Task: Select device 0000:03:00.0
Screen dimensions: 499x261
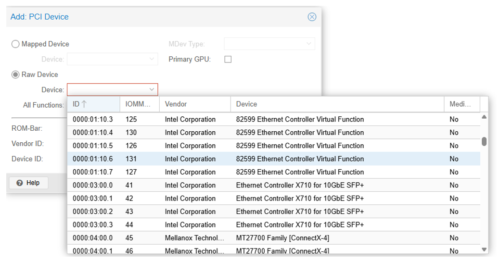Action: pos(274,186)
